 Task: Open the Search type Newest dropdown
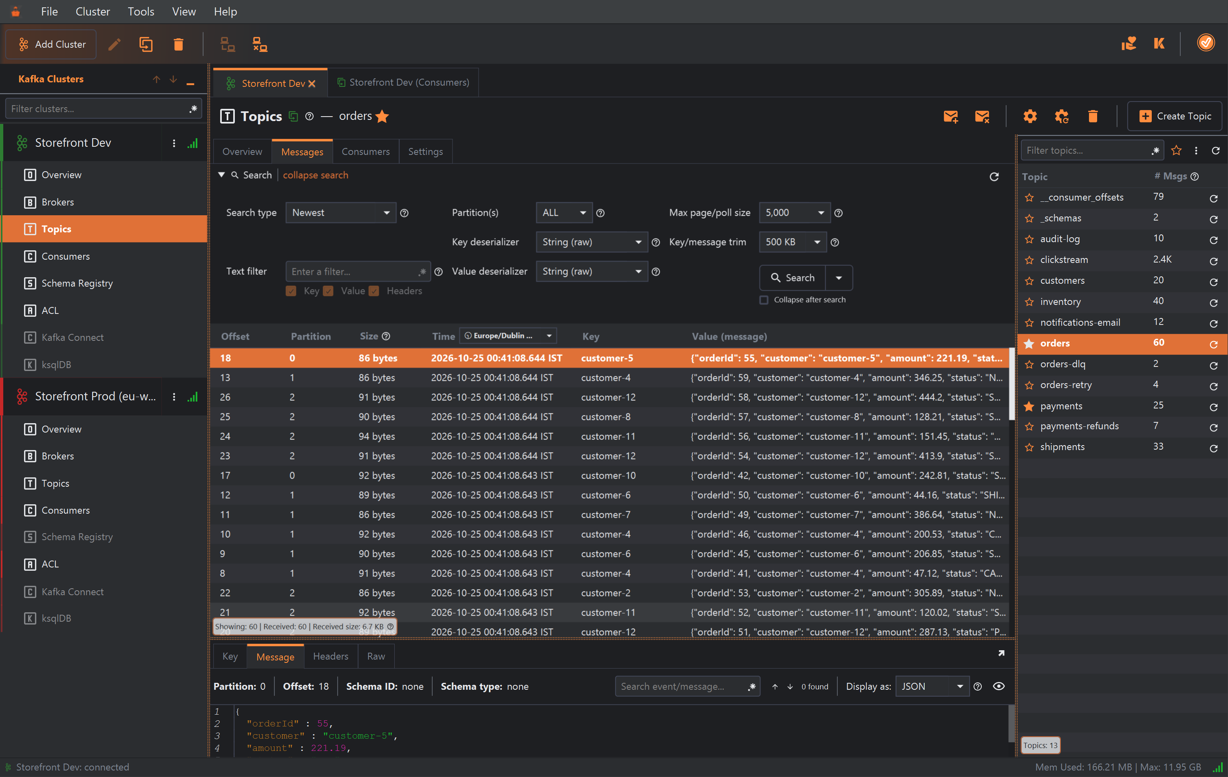click(341, 213)
